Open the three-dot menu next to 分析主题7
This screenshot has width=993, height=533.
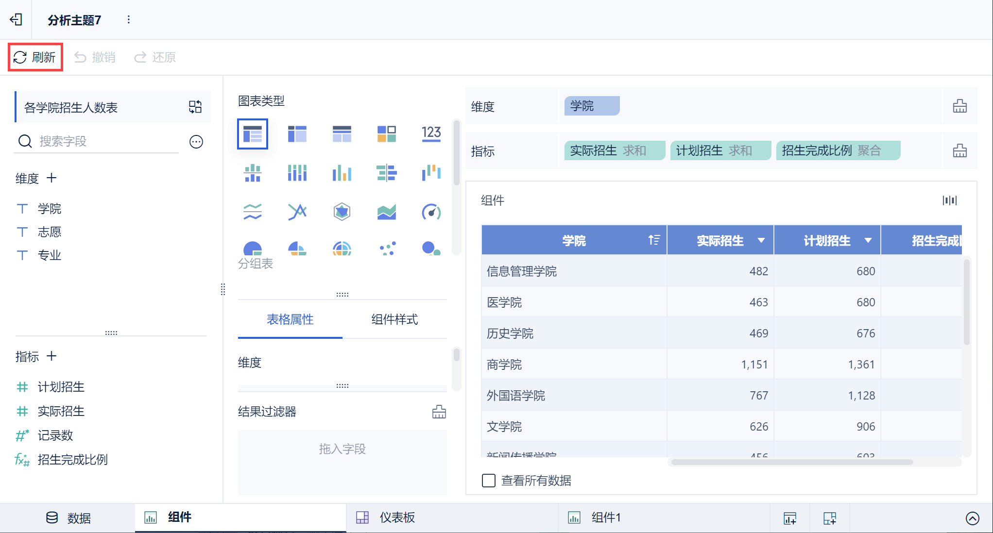click(x=128, y=19)
